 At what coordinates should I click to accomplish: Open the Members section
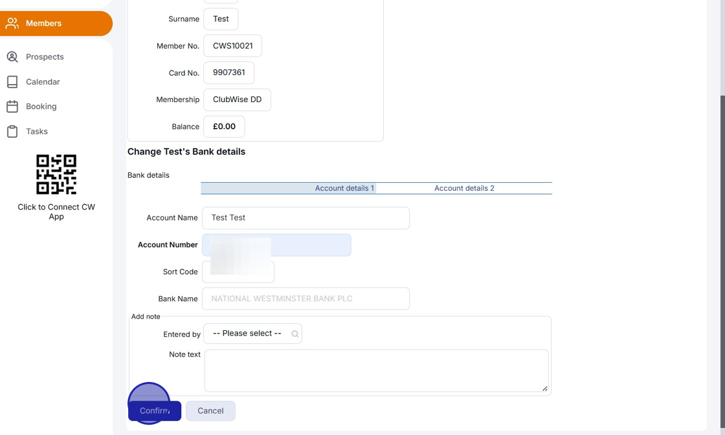[56, 23]
